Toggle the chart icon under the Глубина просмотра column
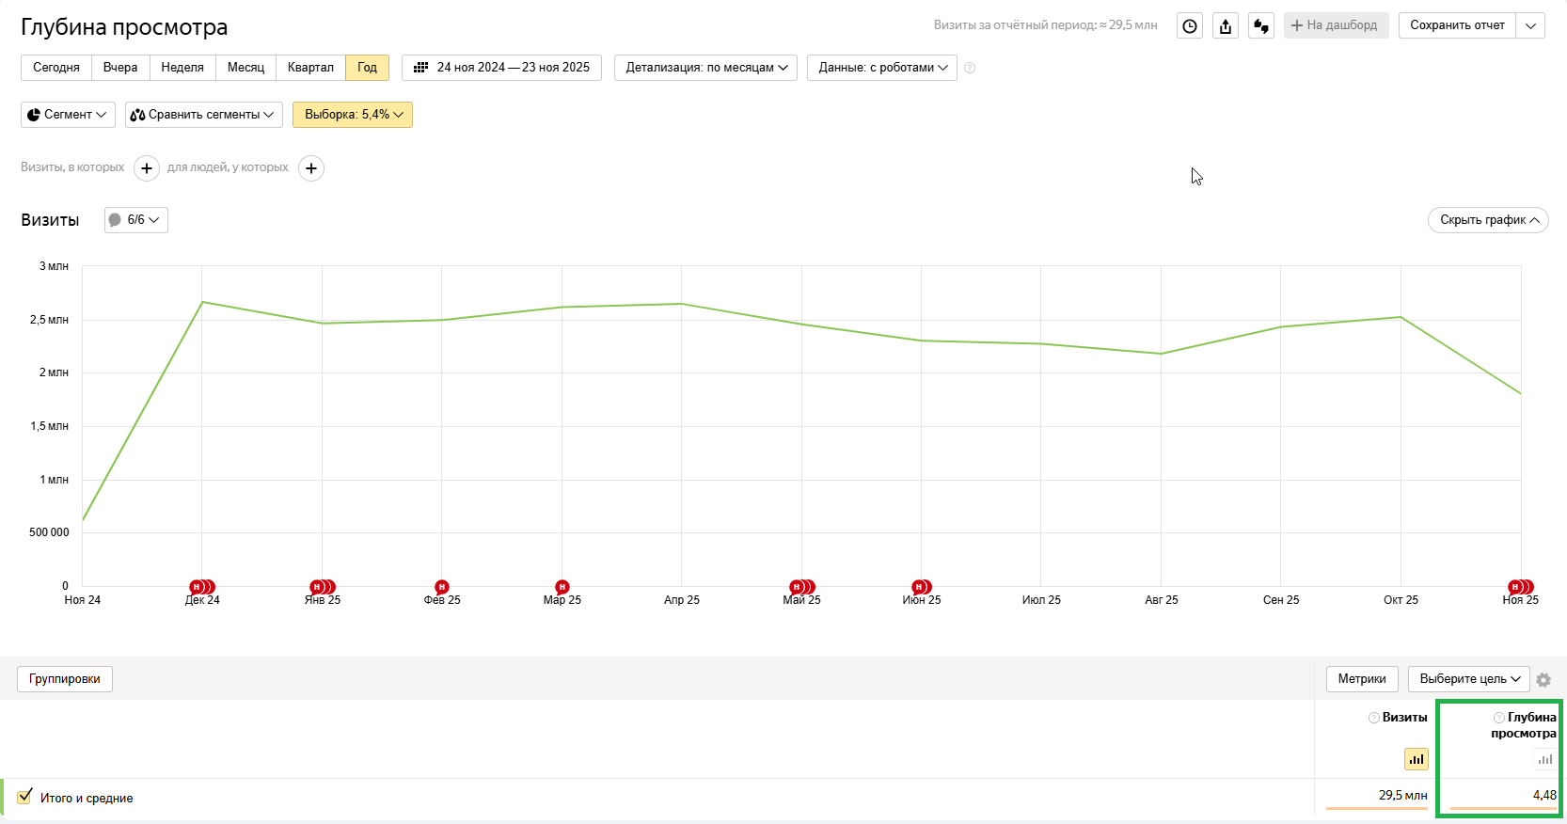The image size is (1567, 824). tap(1545, 759)
